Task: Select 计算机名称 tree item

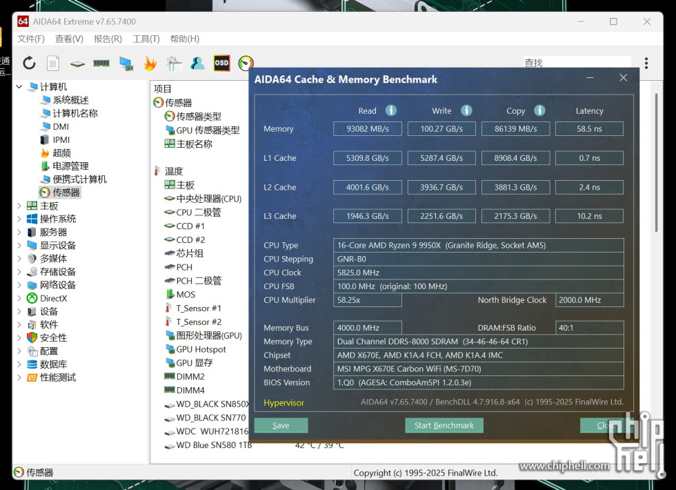Action: tap(75, 113)
